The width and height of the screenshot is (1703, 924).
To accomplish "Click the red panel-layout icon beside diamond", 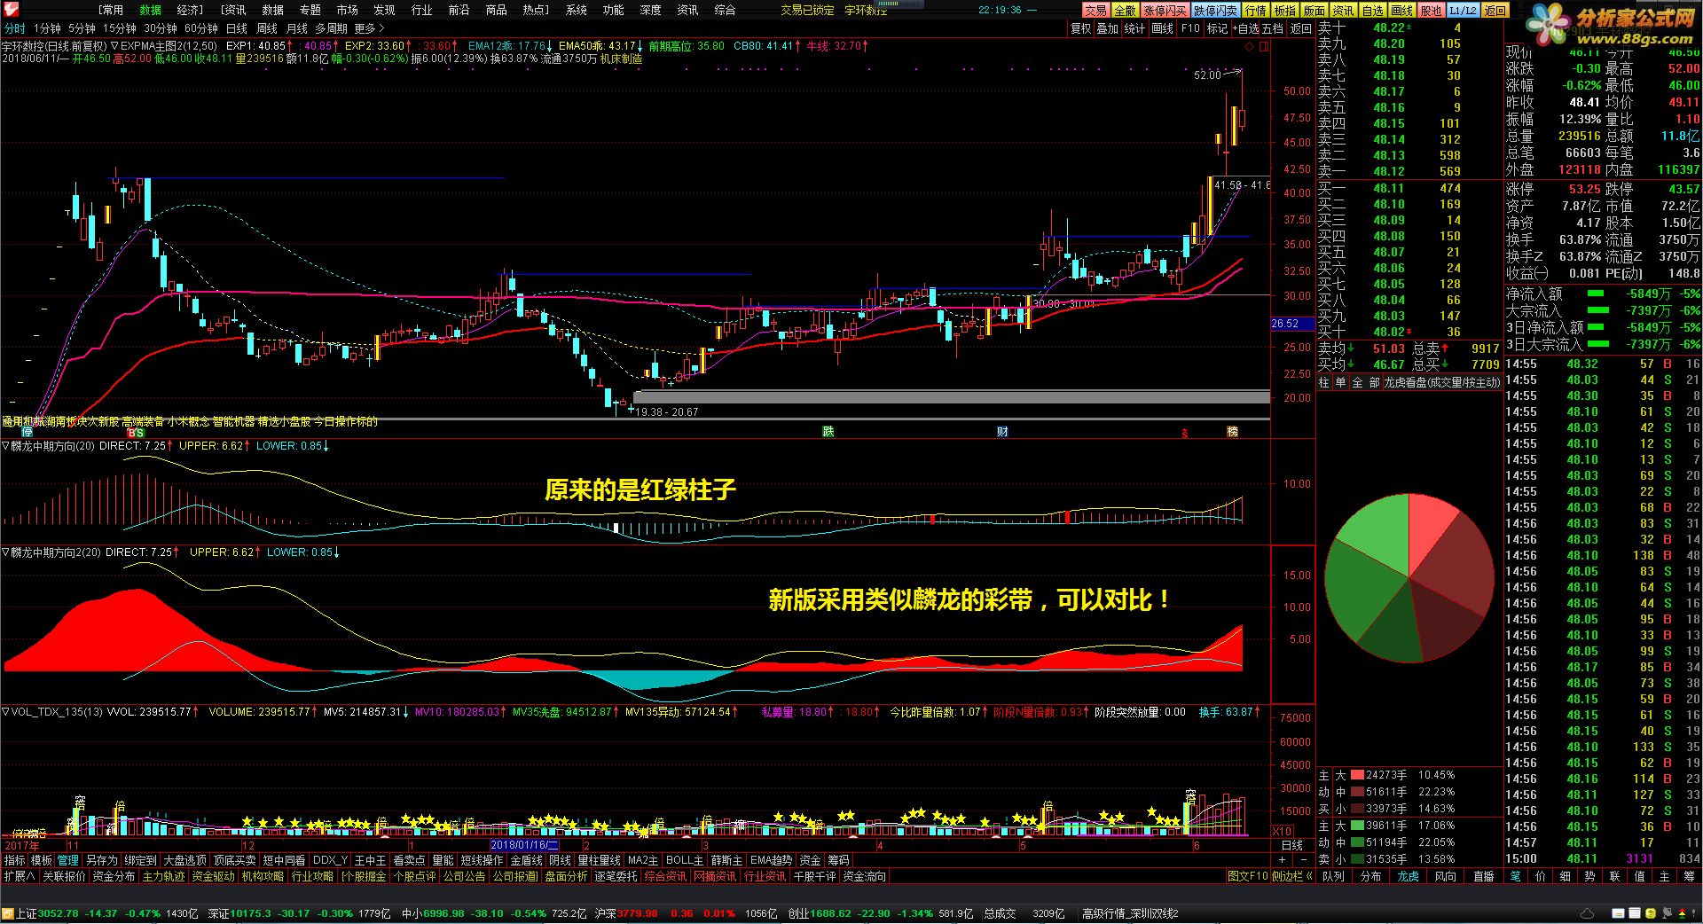I will [1263, 46].
